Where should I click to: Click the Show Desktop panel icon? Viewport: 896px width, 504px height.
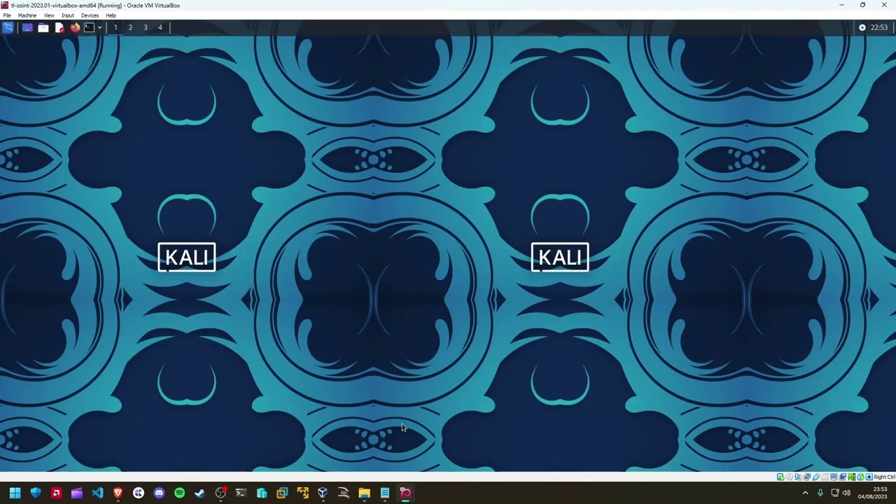point(27,27)
